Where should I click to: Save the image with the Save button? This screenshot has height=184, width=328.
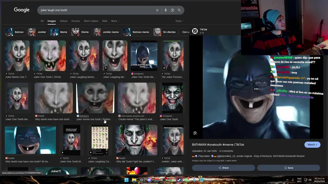point(289,168)
